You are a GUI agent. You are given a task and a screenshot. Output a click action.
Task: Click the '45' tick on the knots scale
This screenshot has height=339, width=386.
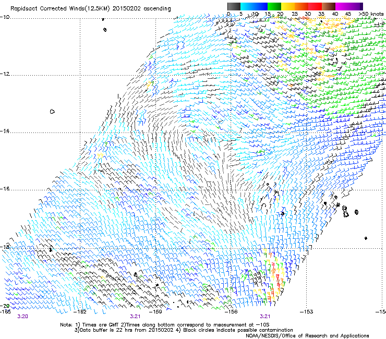(x=348, y=14)
